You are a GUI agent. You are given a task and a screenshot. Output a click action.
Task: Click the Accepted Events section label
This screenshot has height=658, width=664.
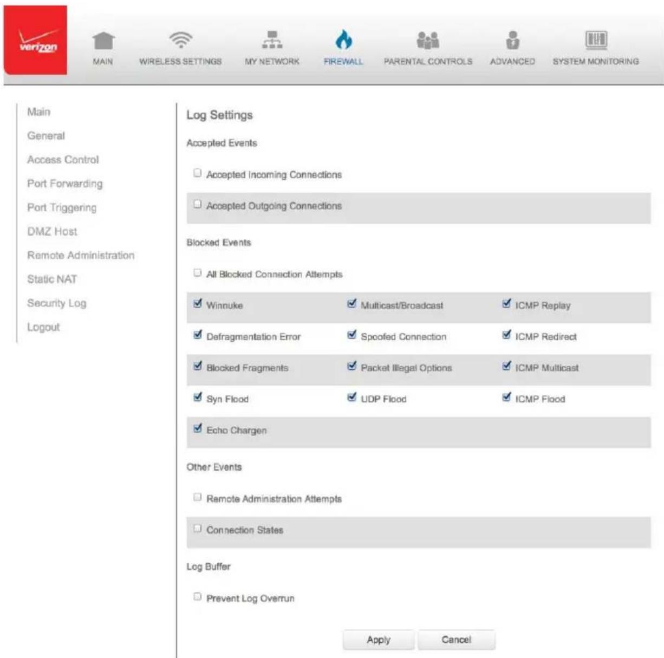[x=222, y=144]
